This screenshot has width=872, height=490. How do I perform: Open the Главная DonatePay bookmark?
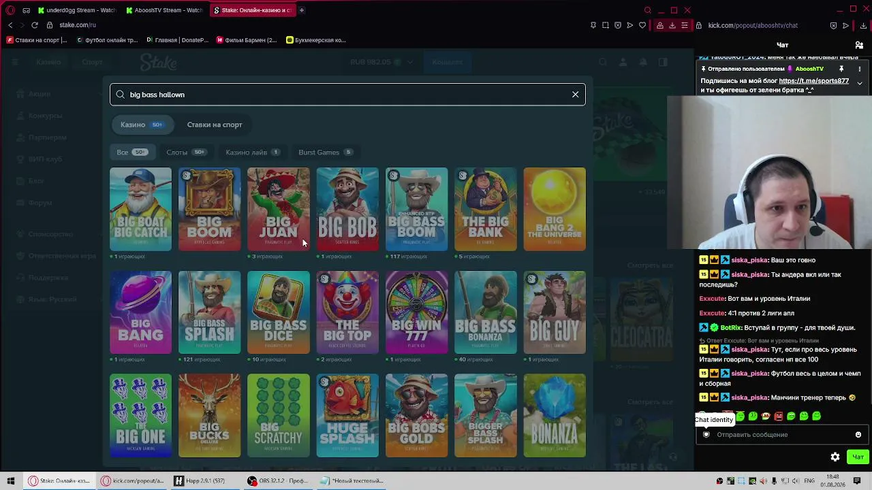177,40
